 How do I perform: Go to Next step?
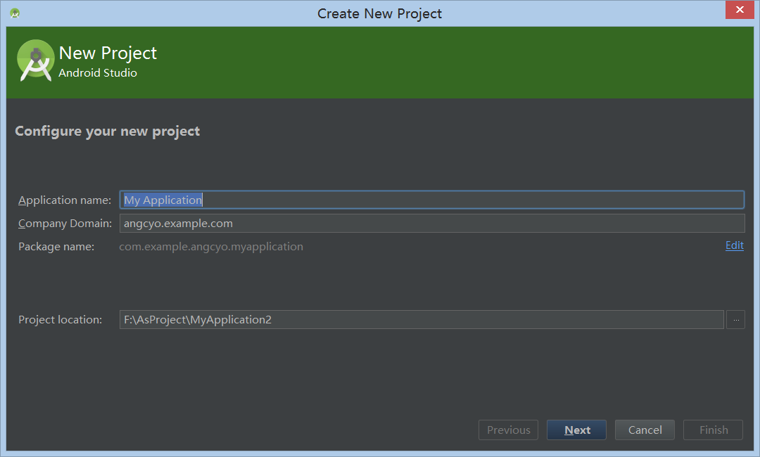[x=577, y=430]
